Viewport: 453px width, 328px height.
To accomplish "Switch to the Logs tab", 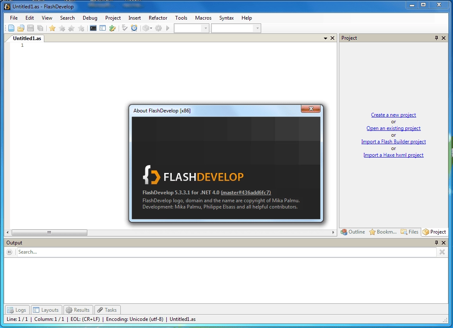I will pos(17,310).
